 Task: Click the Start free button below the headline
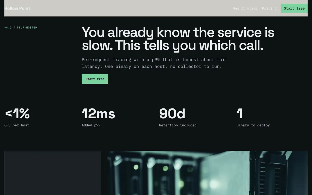[x=95, y=79]
